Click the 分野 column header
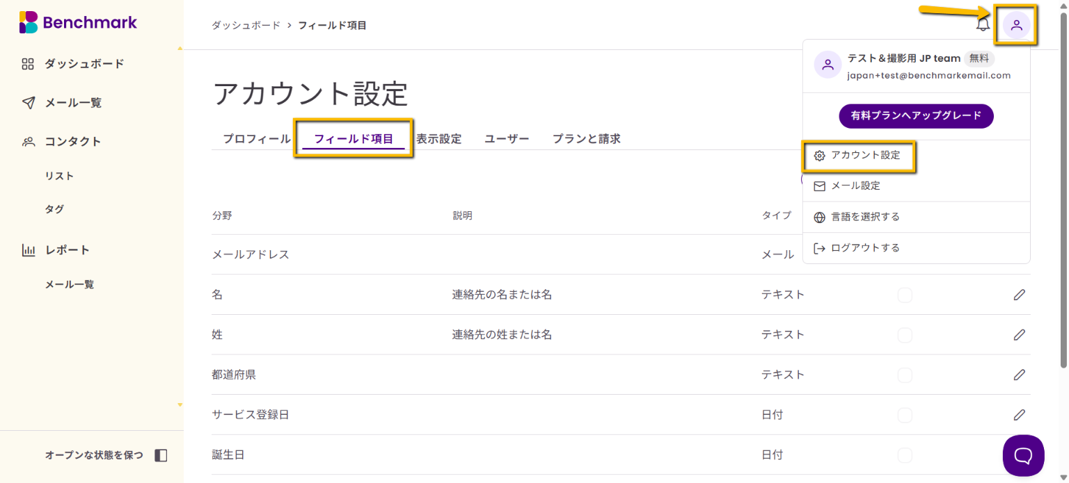Screen dimensions: 1069x483 tap(222, 215)
